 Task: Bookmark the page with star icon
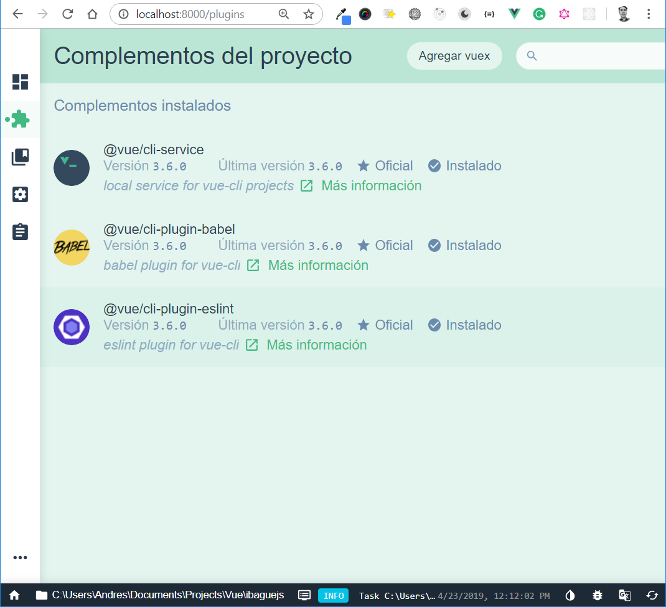(x=309, y=14)
